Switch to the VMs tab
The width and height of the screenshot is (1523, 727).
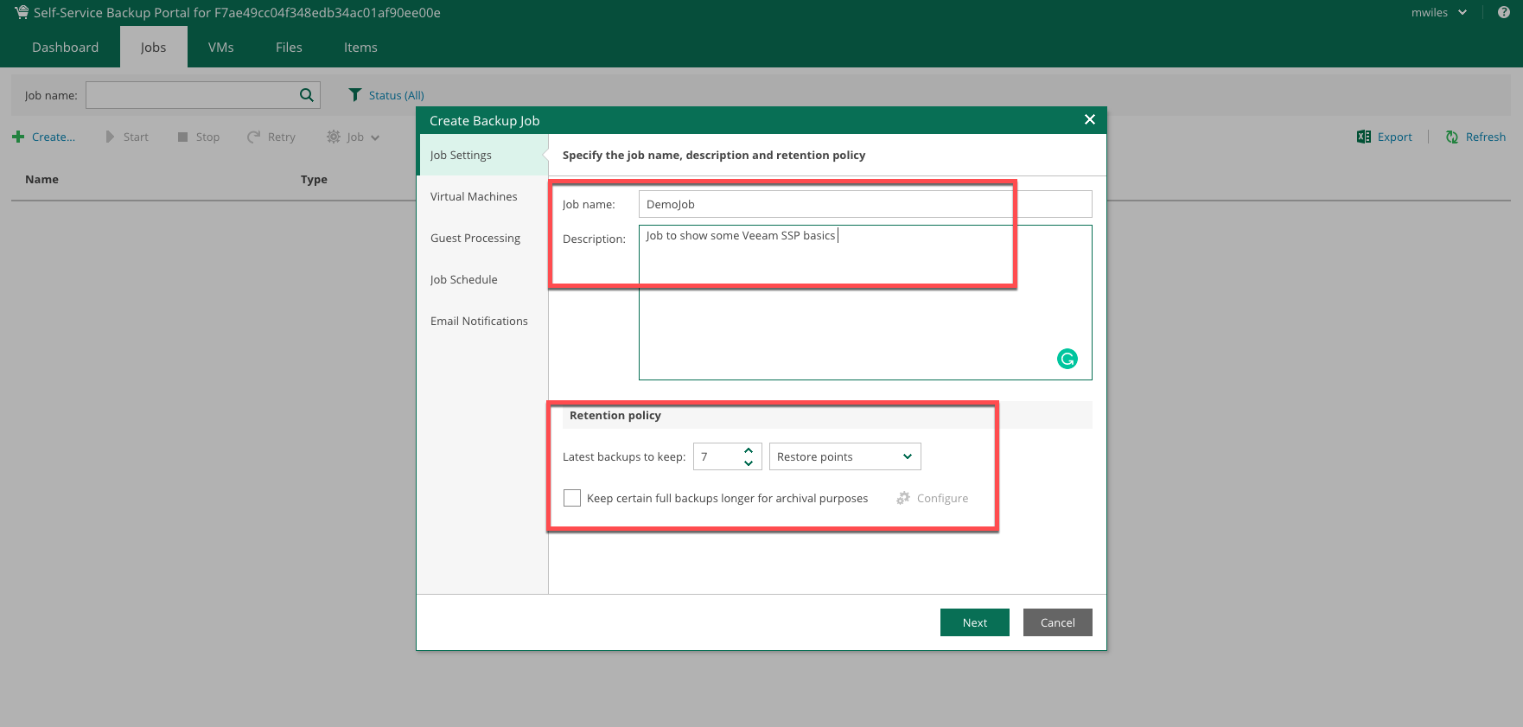point(220,48)
